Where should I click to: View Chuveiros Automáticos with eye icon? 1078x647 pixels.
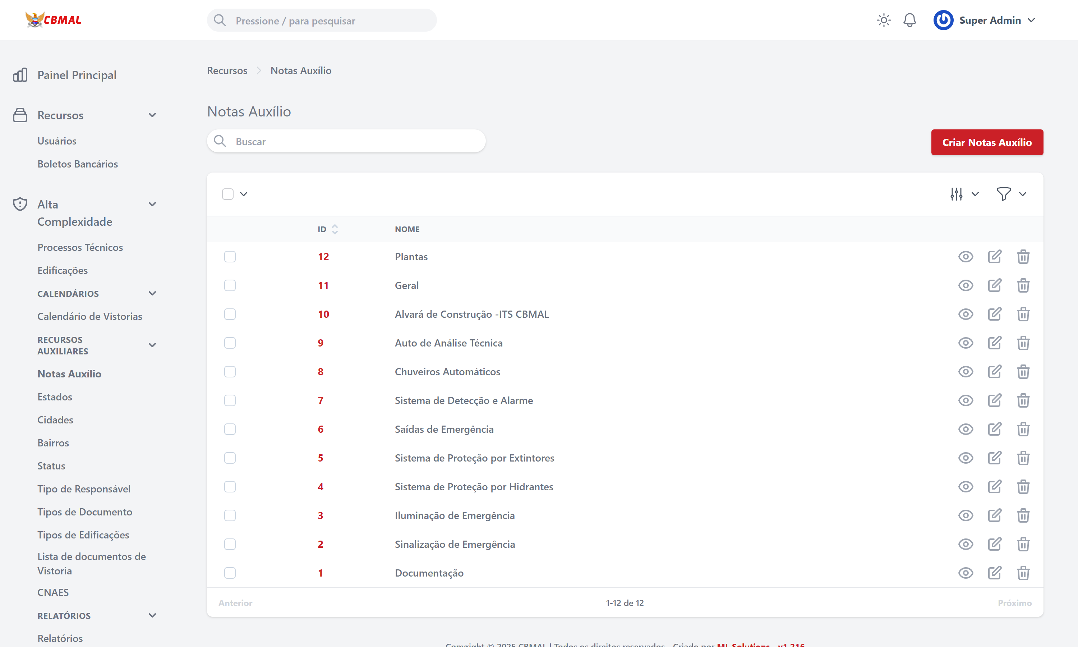point(965,372)
